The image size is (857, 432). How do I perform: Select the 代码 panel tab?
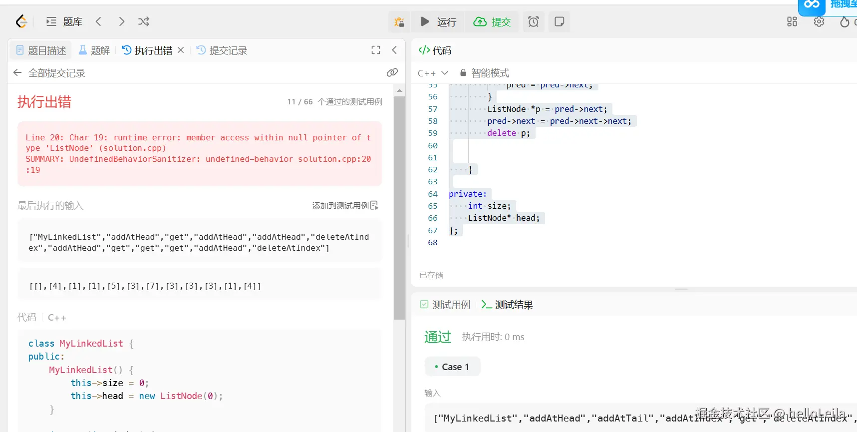435,50
